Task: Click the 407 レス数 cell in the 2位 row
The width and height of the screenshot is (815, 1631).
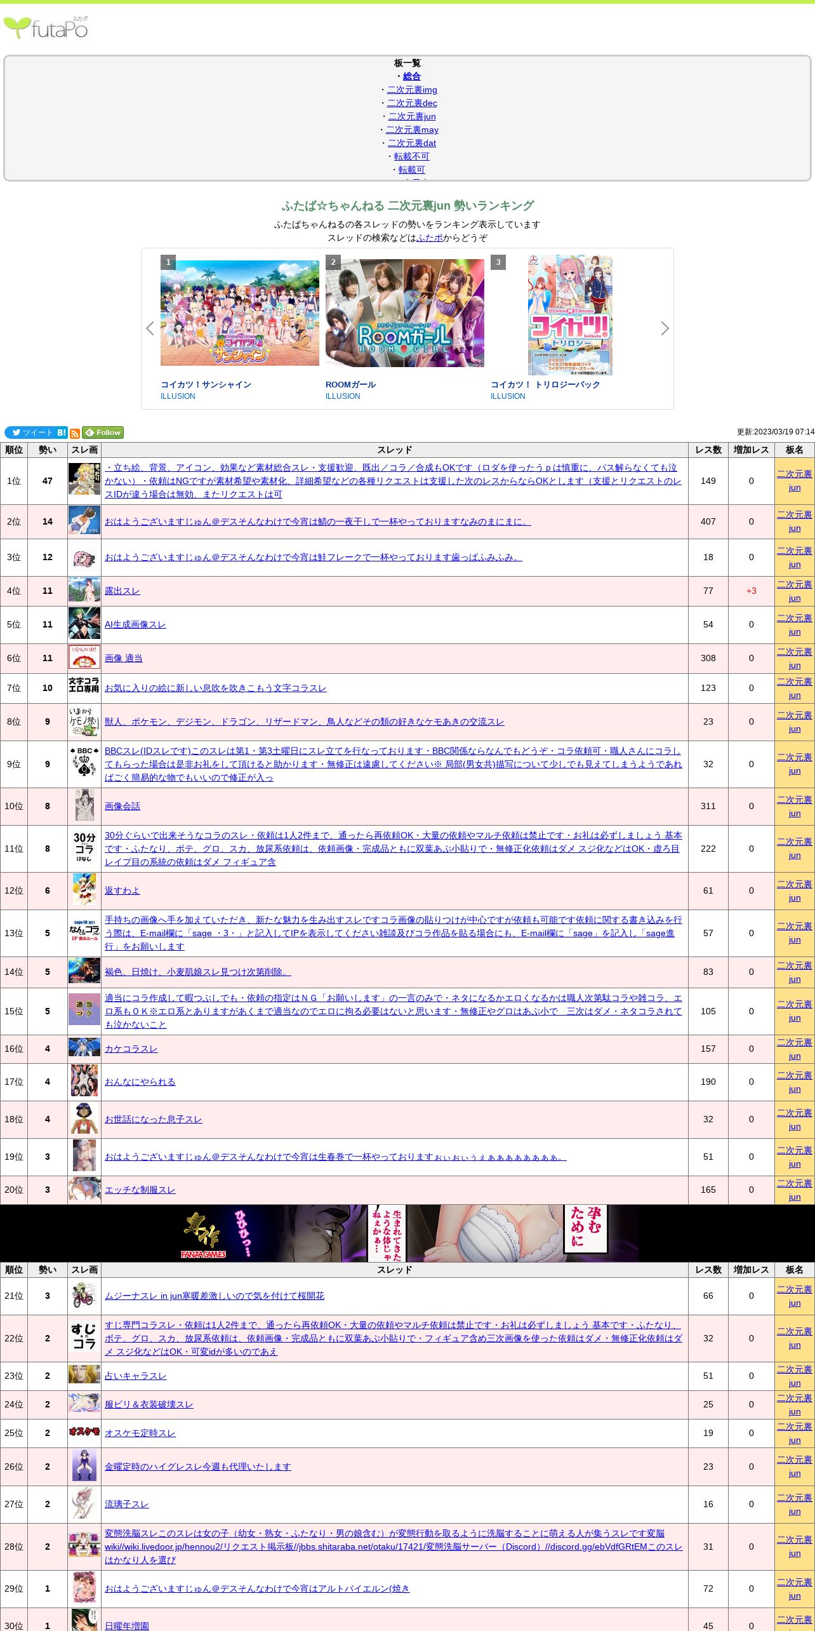Action: (708, 521)
